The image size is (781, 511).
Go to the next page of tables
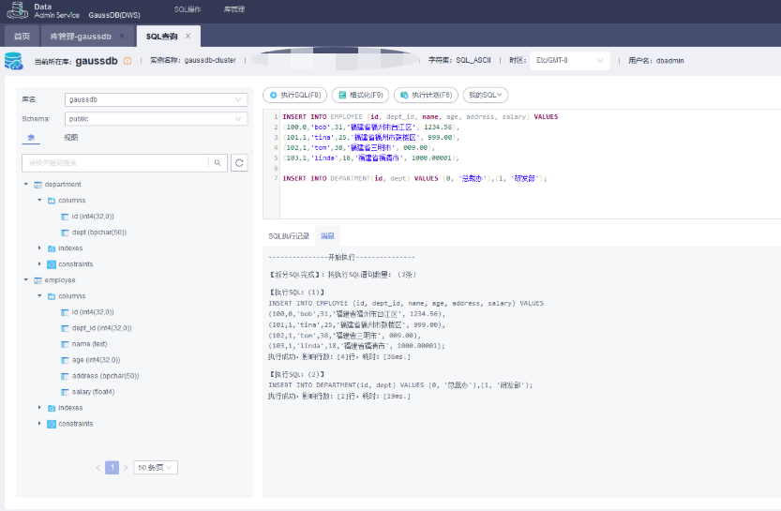coord(126,468)
